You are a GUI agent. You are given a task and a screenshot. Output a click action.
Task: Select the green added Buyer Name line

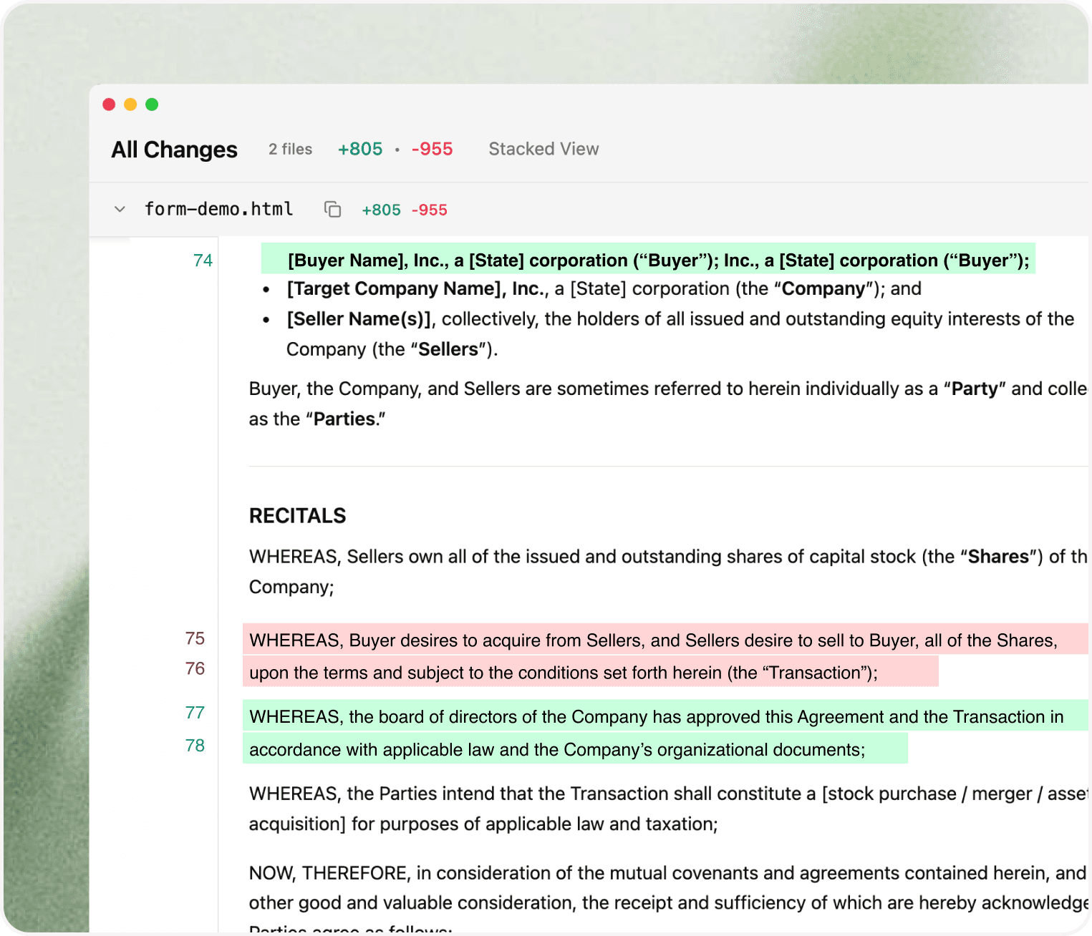[x=648, y=259]
